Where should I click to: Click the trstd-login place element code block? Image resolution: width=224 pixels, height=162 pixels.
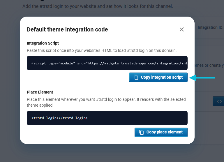(x=107, y=118)
